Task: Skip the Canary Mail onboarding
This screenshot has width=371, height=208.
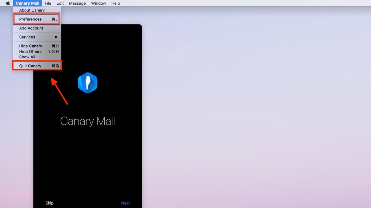Action: 50,203
